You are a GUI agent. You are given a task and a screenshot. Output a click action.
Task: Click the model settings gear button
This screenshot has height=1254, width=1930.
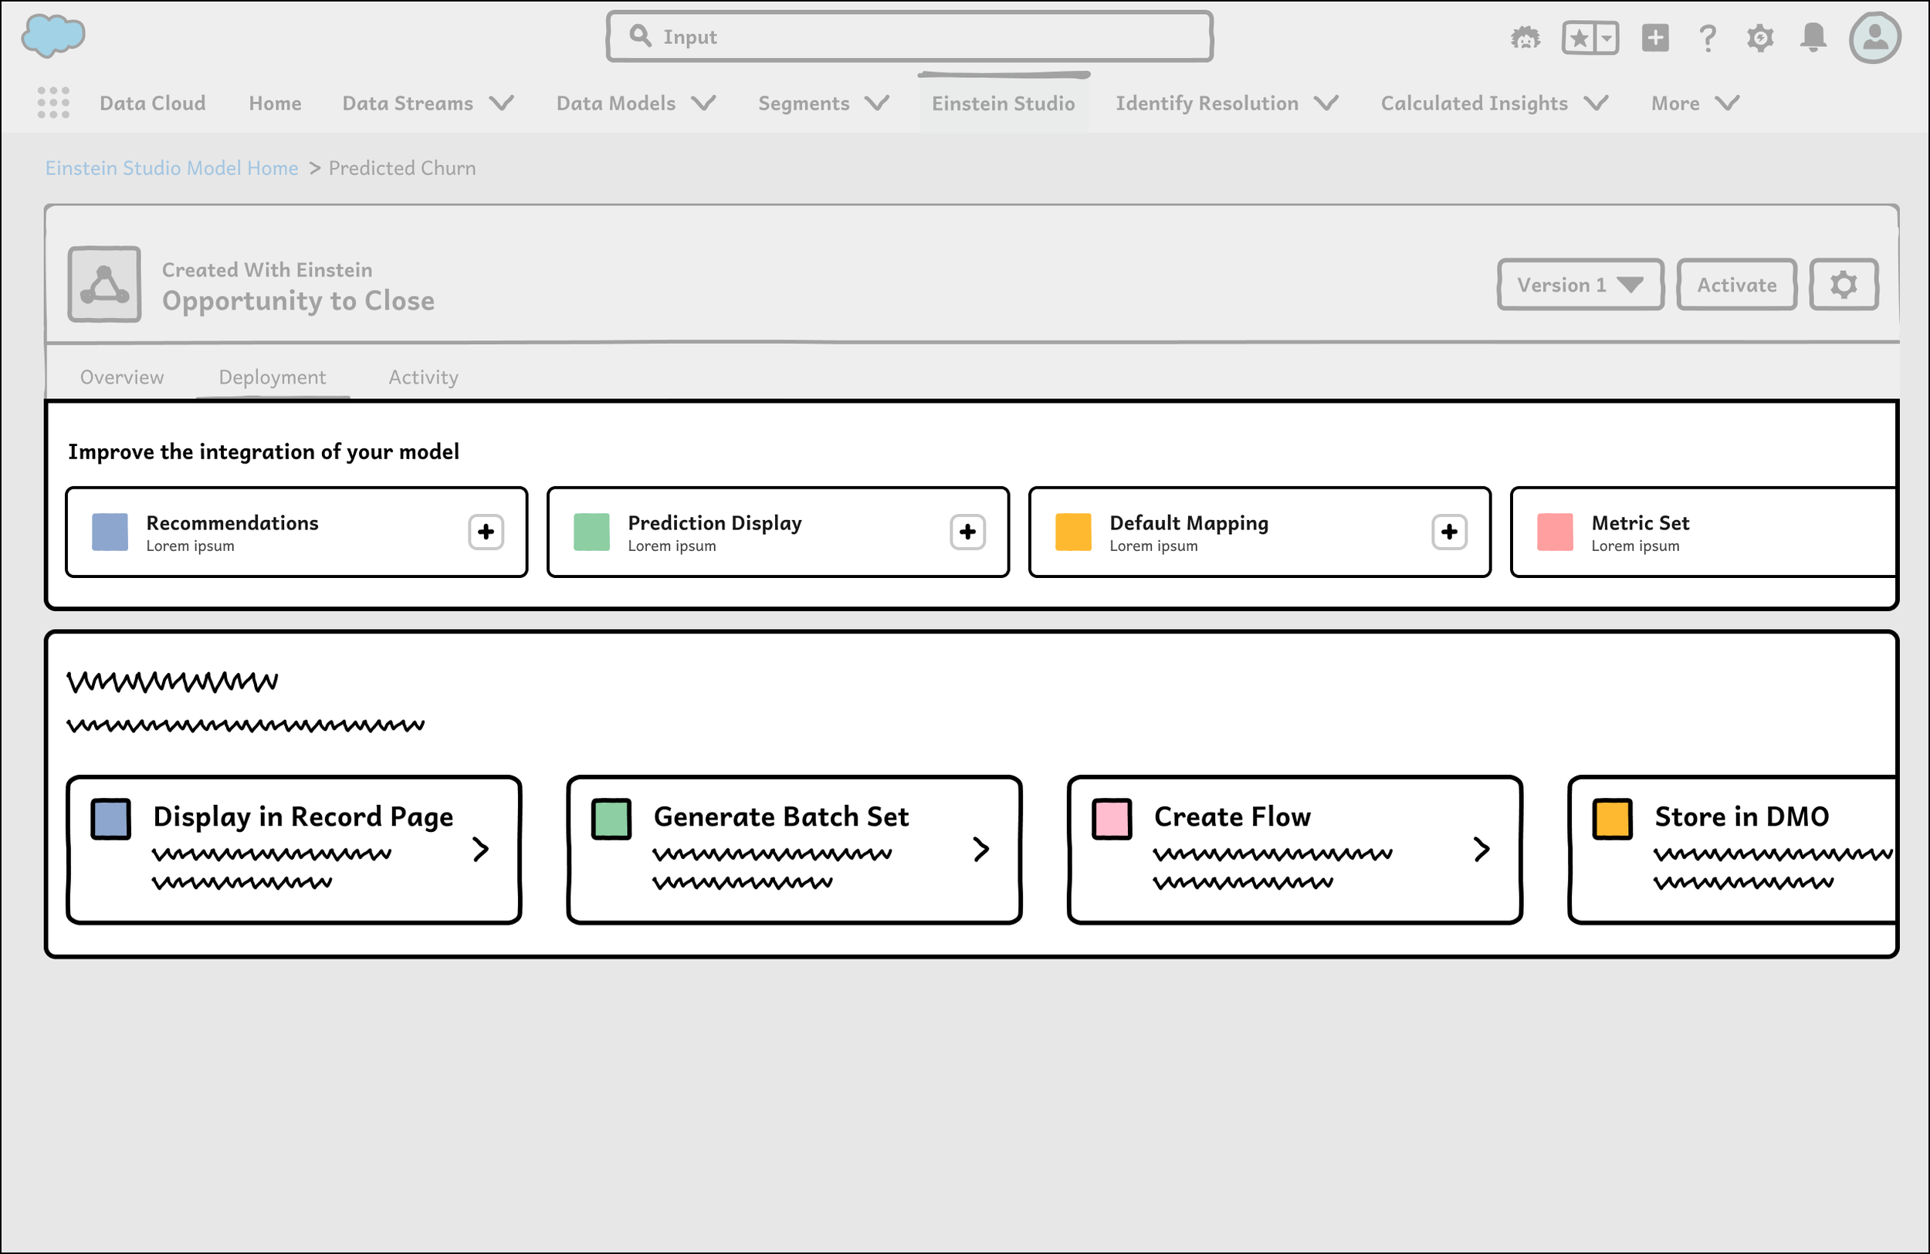(x=1844, y=285)
